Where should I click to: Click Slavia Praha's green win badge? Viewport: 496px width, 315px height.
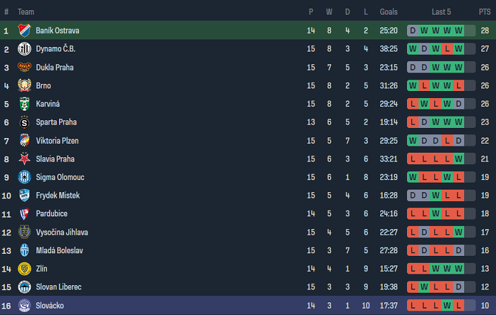click(458, 159)
